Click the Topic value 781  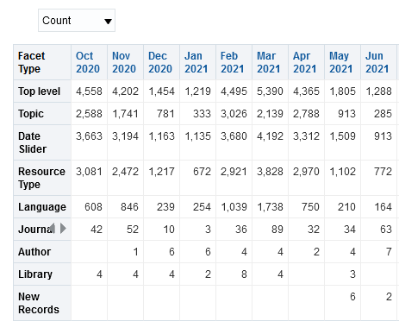pos(165,114)
